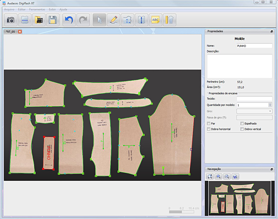Set zoom to 1:1 scale
Viewport: 278px width, 219px height.
(x=235, y=176)
